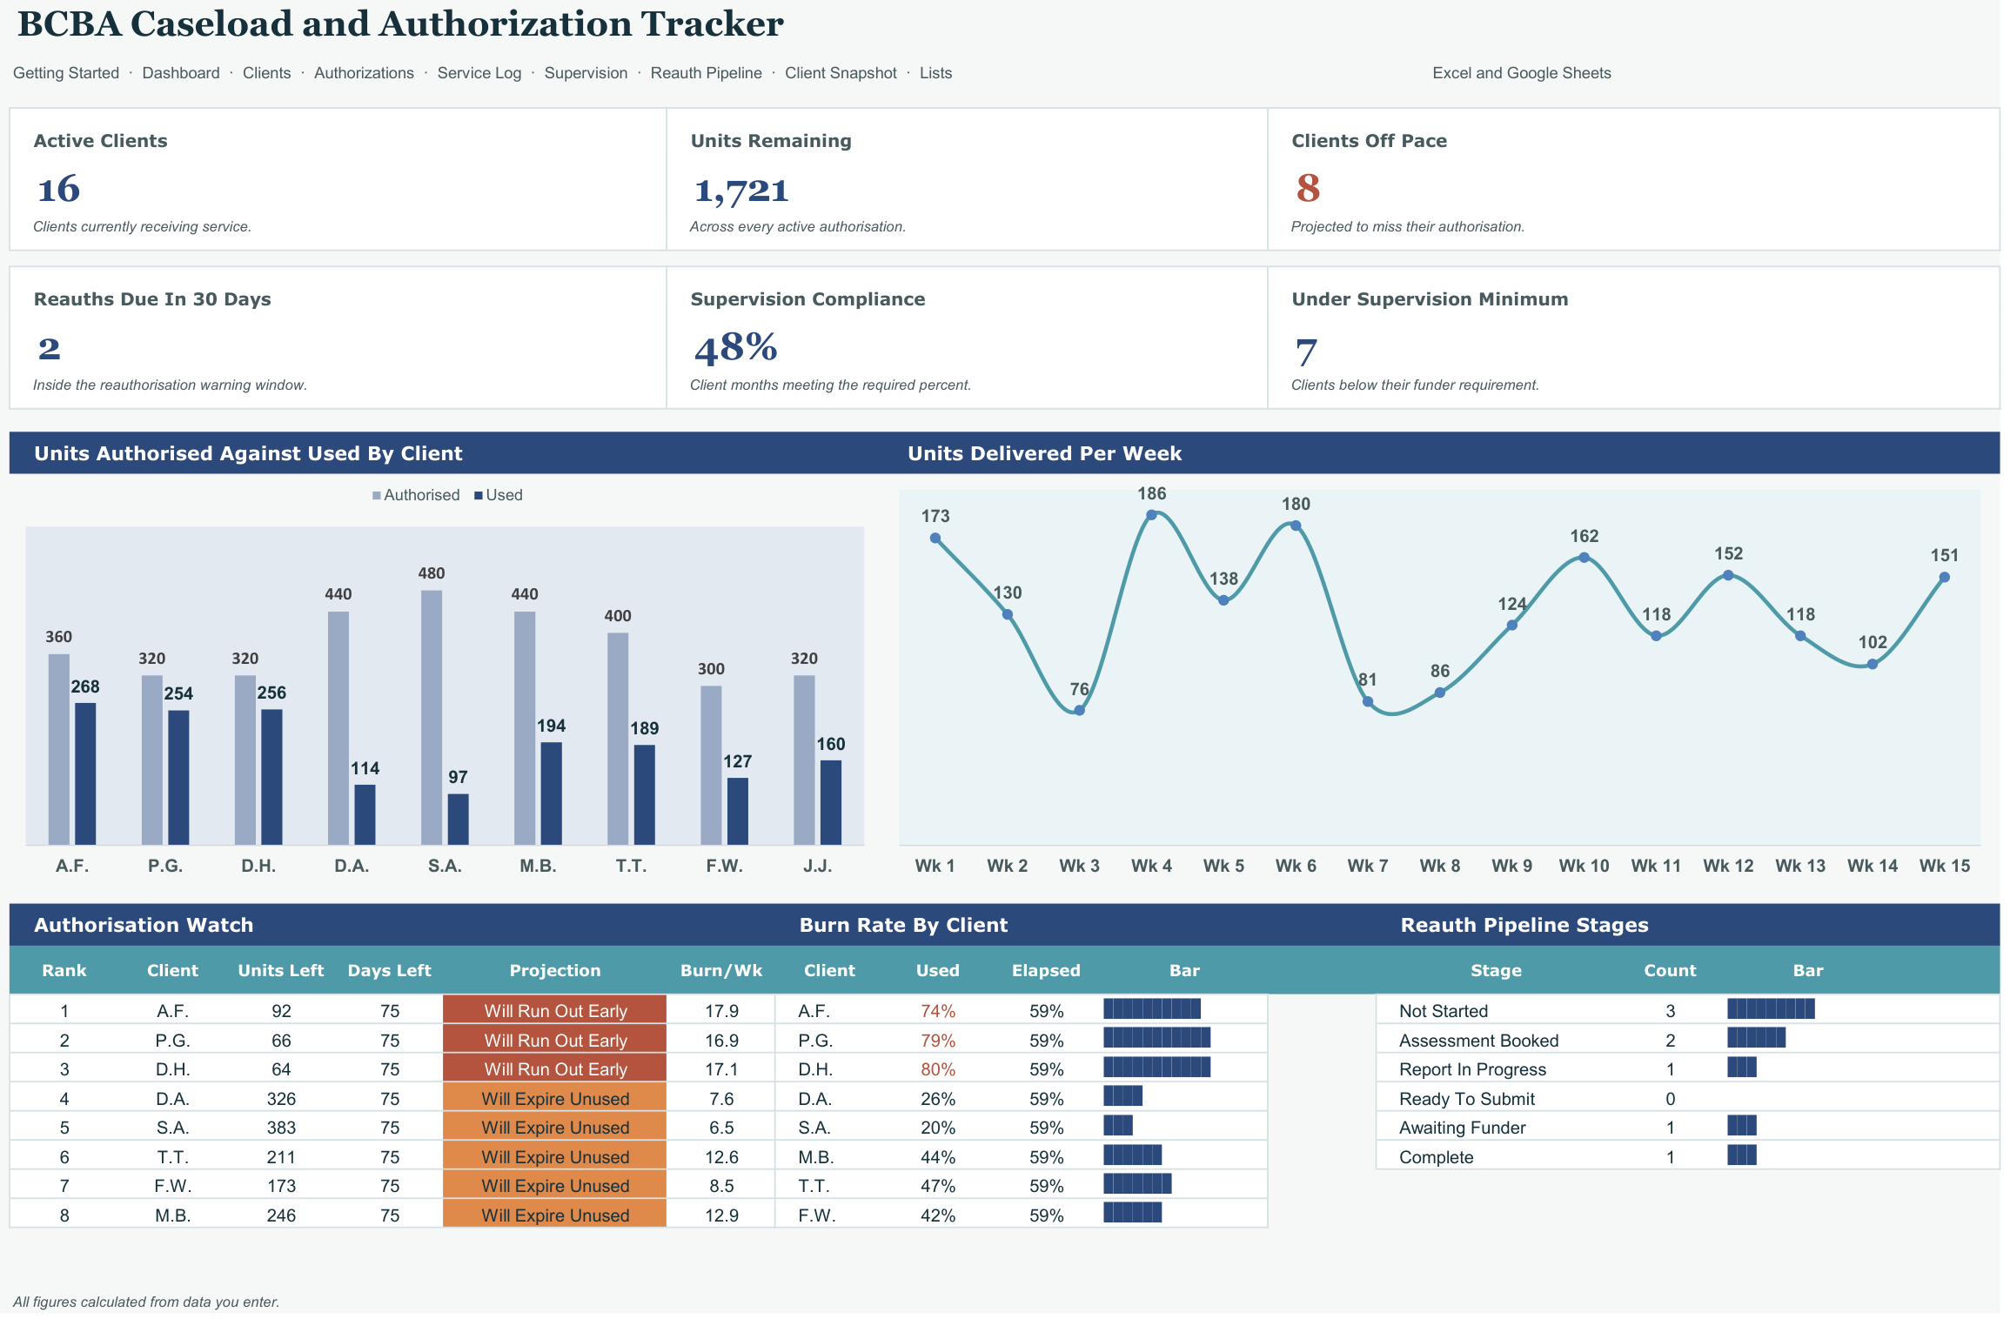Click the Wk 4 data point 186

pos(1151,515)
